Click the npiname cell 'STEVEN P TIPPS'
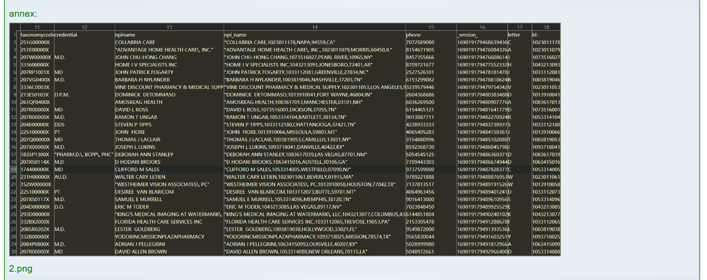Screen dimensions: 707x280 169,125
